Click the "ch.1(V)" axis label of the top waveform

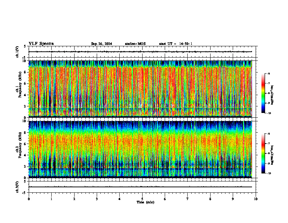[x=17, y=52]
